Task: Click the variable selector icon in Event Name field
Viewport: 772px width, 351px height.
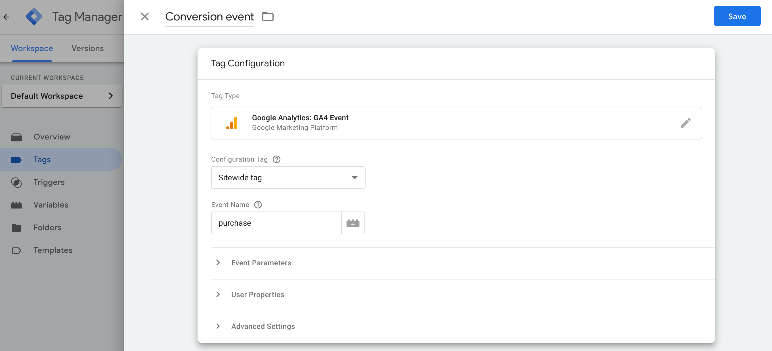Action: coord(354,223)
